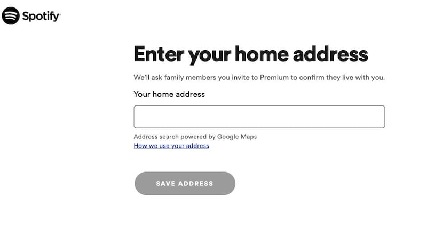Select the "Your home address" field label

pos(169,94)
